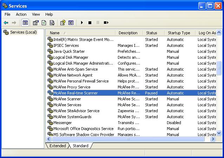Image resolution: width=224 pixels, height=158 pixels.
Task: Switch to the Extended tab
Action: click(58, 146)
